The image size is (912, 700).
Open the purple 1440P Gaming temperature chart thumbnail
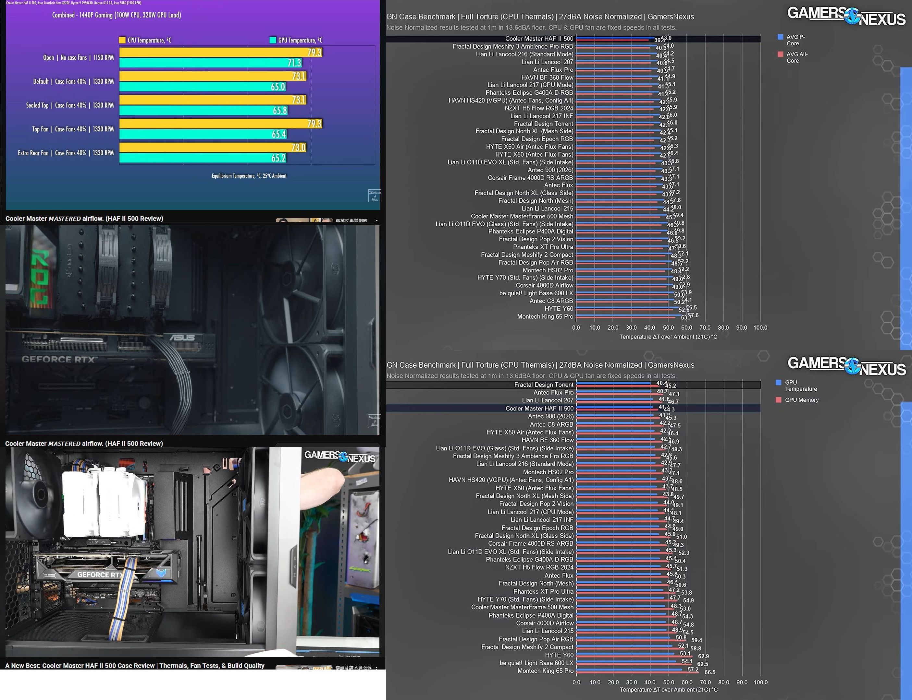pyautogui.click(x=193, y=105)
